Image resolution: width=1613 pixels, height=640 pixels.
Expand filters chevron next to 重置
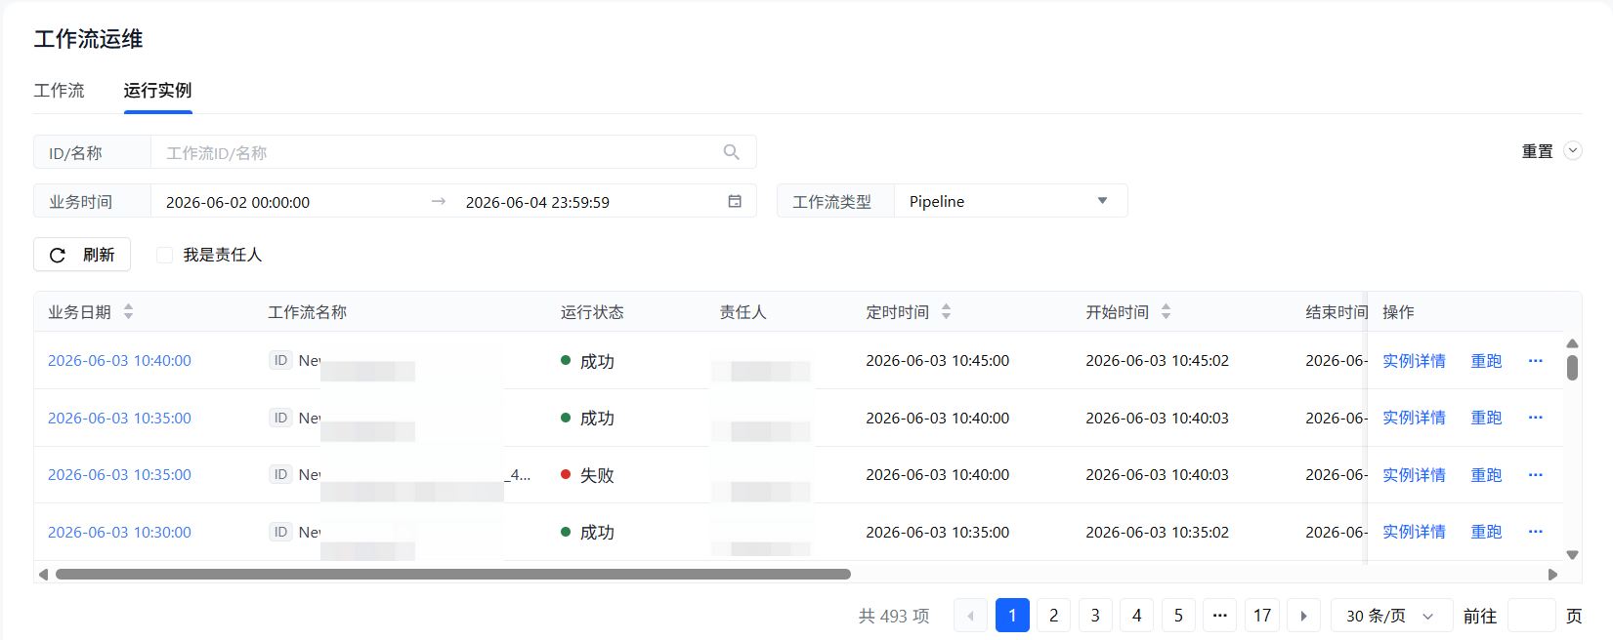tap(1573, 150)
